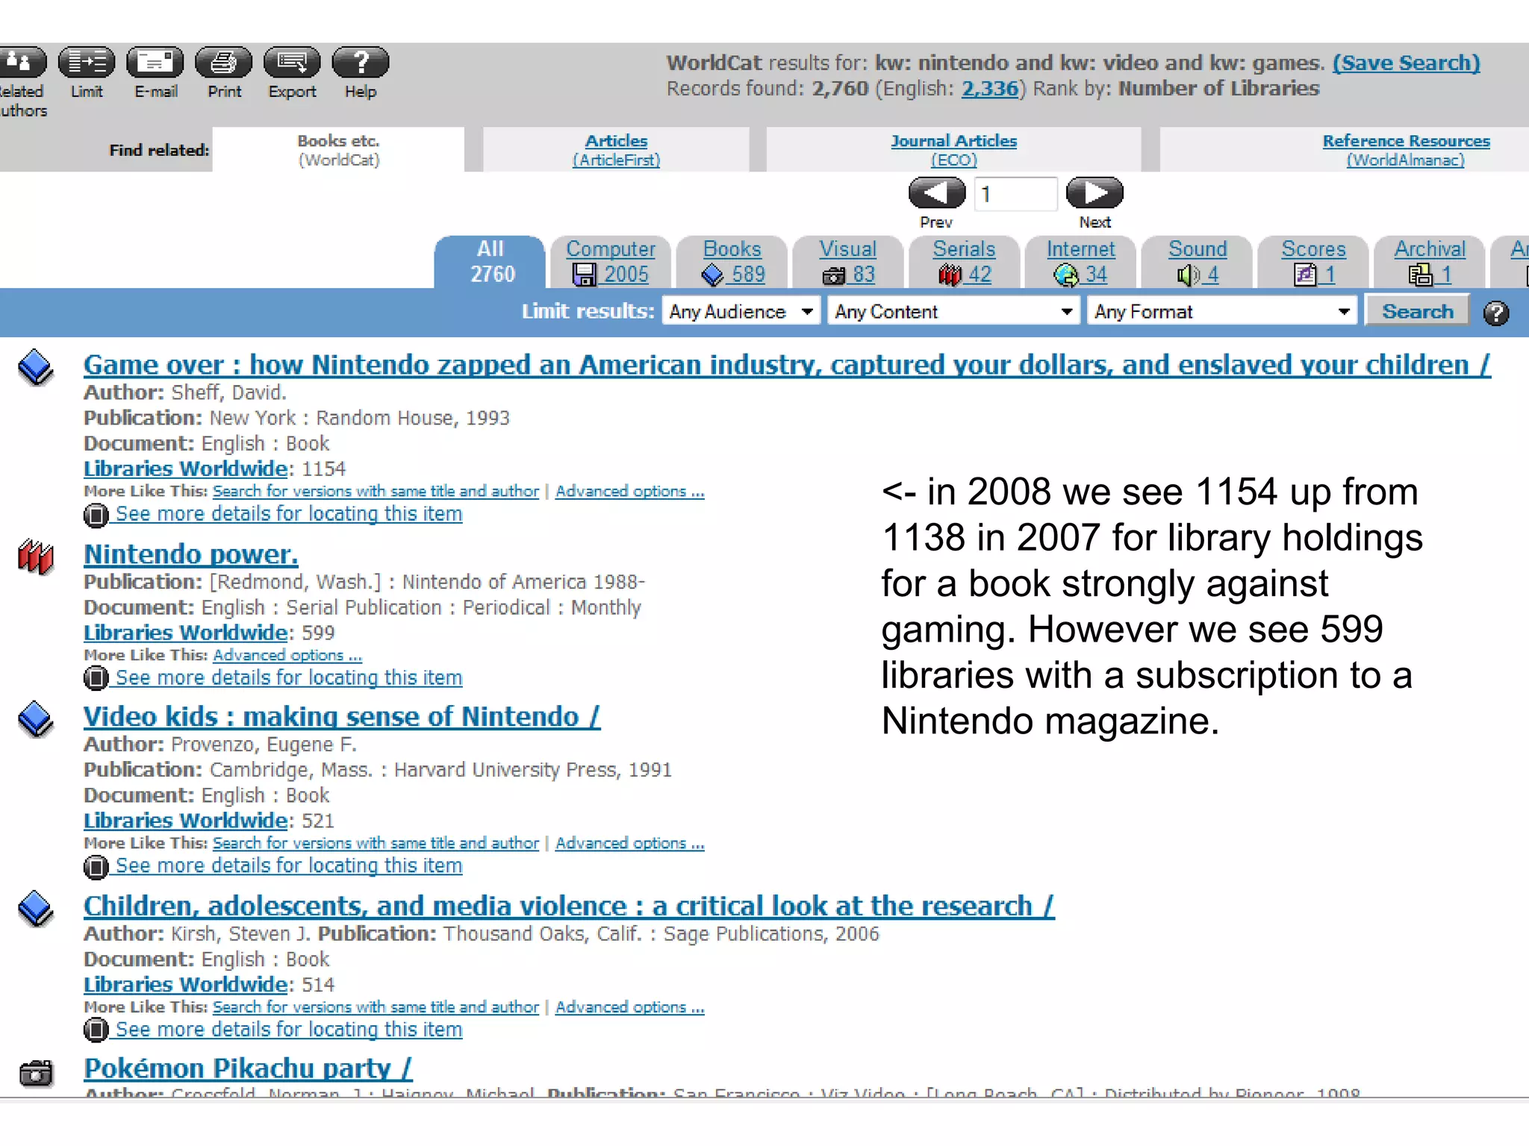Switch to the Archival 1 tab
Viewport: 1529px width, 1146px height.
pos(1430,262)
